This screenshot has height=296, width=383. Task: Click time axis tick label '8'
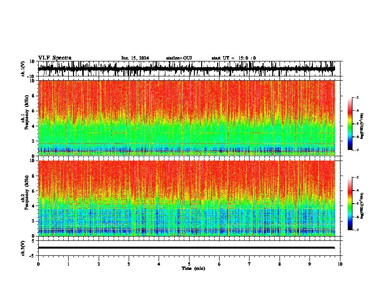pos(280,264)
